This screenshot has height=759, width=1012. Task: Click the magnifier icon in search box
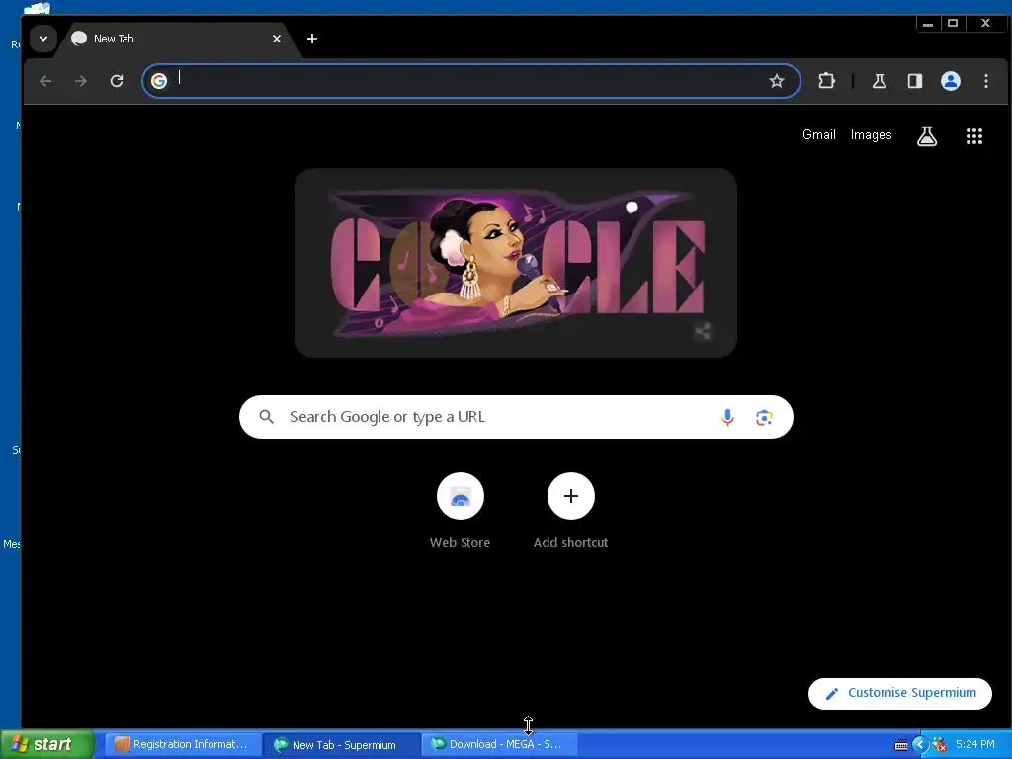pos(267,417)
